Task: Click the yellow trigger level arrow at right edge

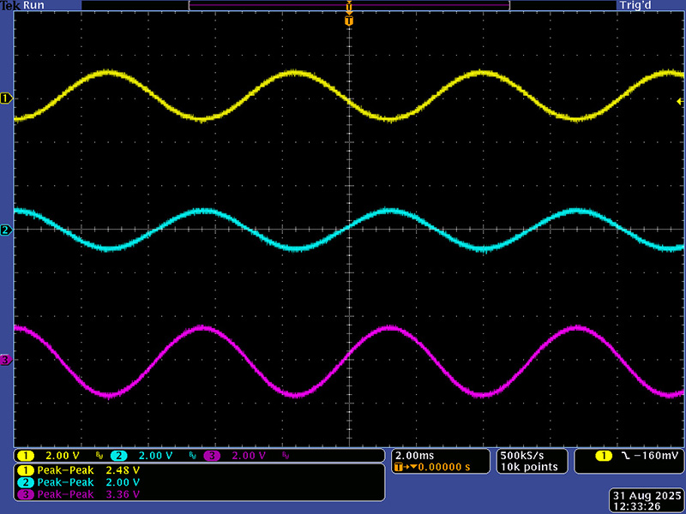Action: click(679, 102)
